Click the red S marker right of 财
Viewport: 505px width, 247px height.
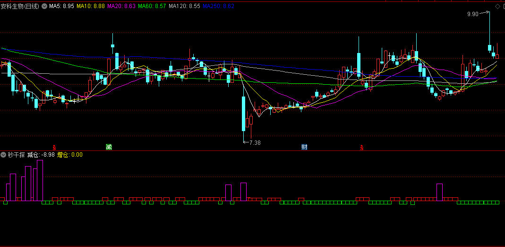[362, 148]
